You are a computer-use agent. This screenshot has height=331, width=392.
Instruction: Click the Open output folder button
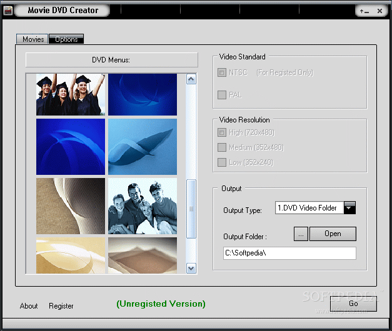333,234
